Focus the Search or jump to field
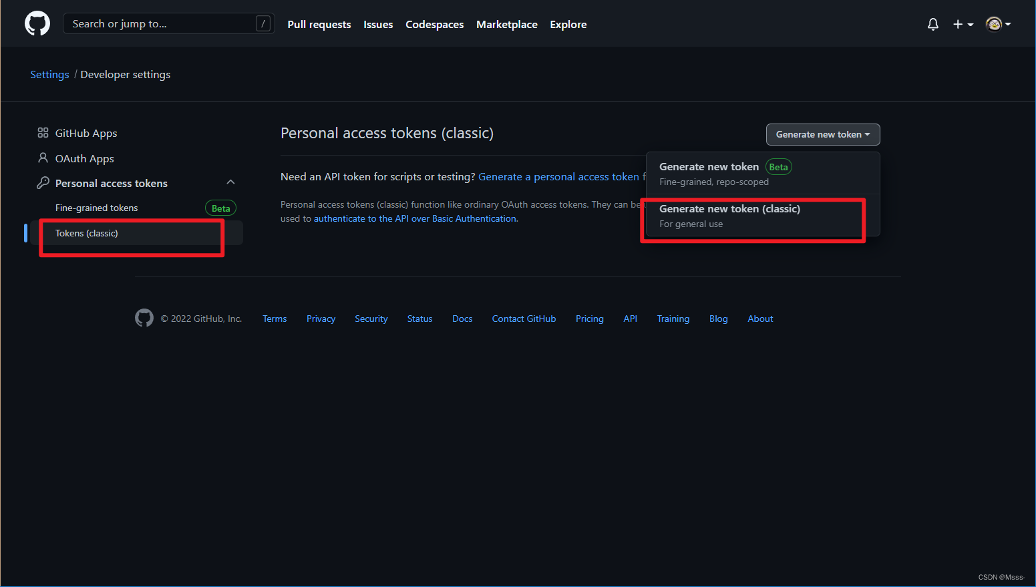1036x587 pixels. coord(169,24)
